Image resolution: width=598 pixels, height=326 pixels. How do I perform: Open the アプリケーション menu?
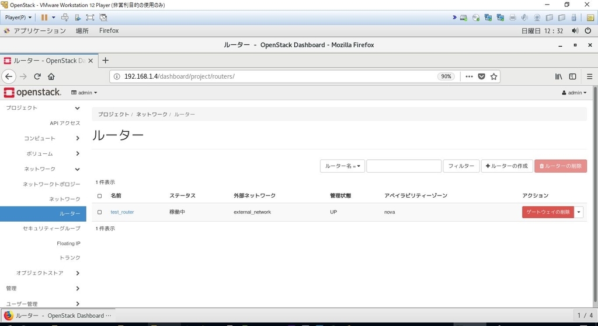pyautogui.click(x=34, y=31)
